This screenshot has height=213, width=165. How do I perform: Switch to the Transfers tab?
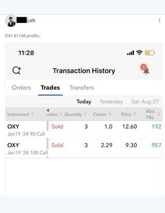pos(82,88)
